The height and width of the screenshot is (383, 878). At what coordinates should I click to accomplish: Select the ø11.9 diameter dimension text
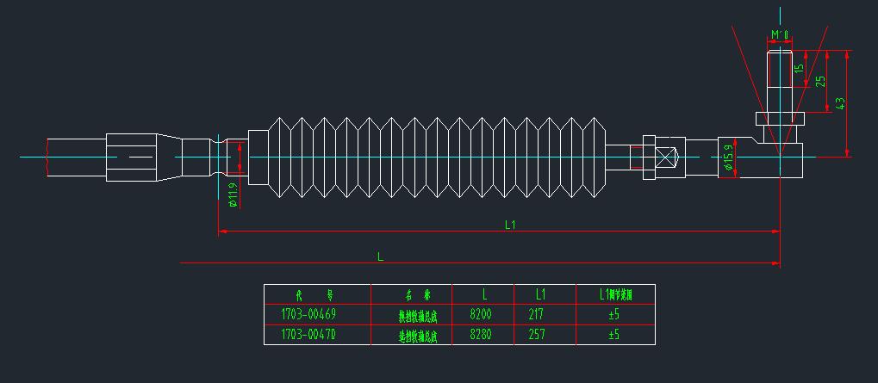tap(233, 198)
